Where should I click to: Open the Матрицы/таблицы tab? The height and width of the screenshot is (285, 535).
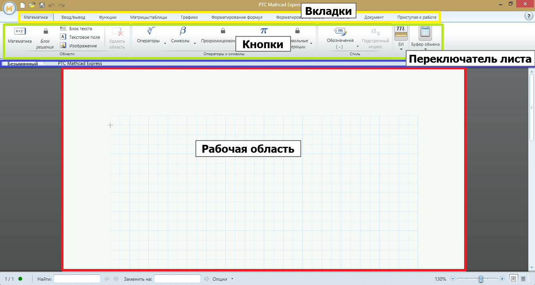[x=148, y=17]
